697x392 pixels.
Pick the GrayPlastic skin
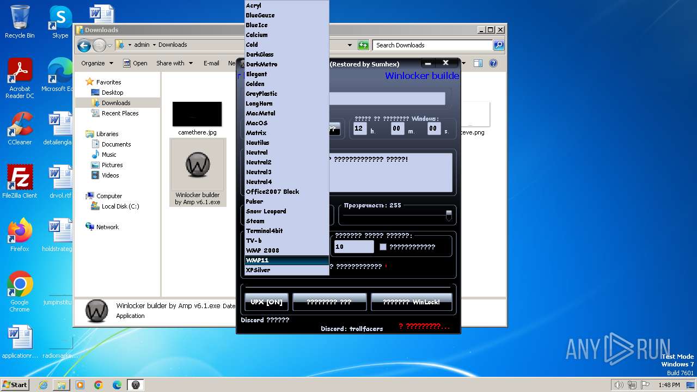click(287, 94)
